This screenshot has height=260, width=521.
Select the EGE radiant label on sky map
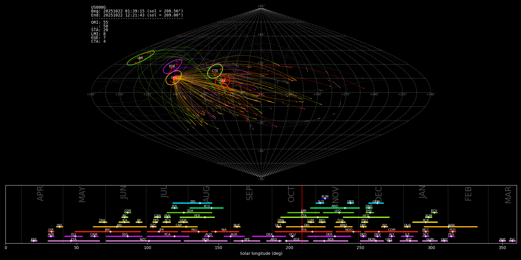(172, 66)
